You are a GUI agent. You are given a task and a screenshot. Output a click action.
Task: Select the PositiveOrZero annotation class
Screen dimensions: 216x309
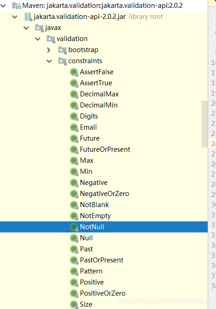coord(103,293)
